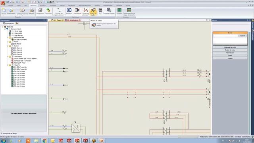This screenshot has height=143, width=254.
Task: Click the Nuevo project icon in ribbon
Action: [x=4, y=12]
